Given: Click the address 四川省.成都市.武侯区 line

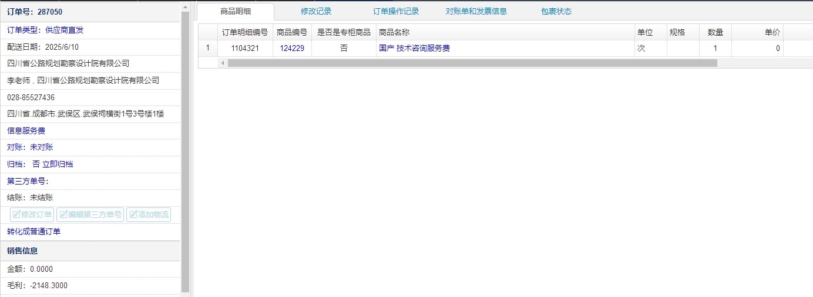Looking at the screenshot, I should pyautogui.click(x=86, y=114).
